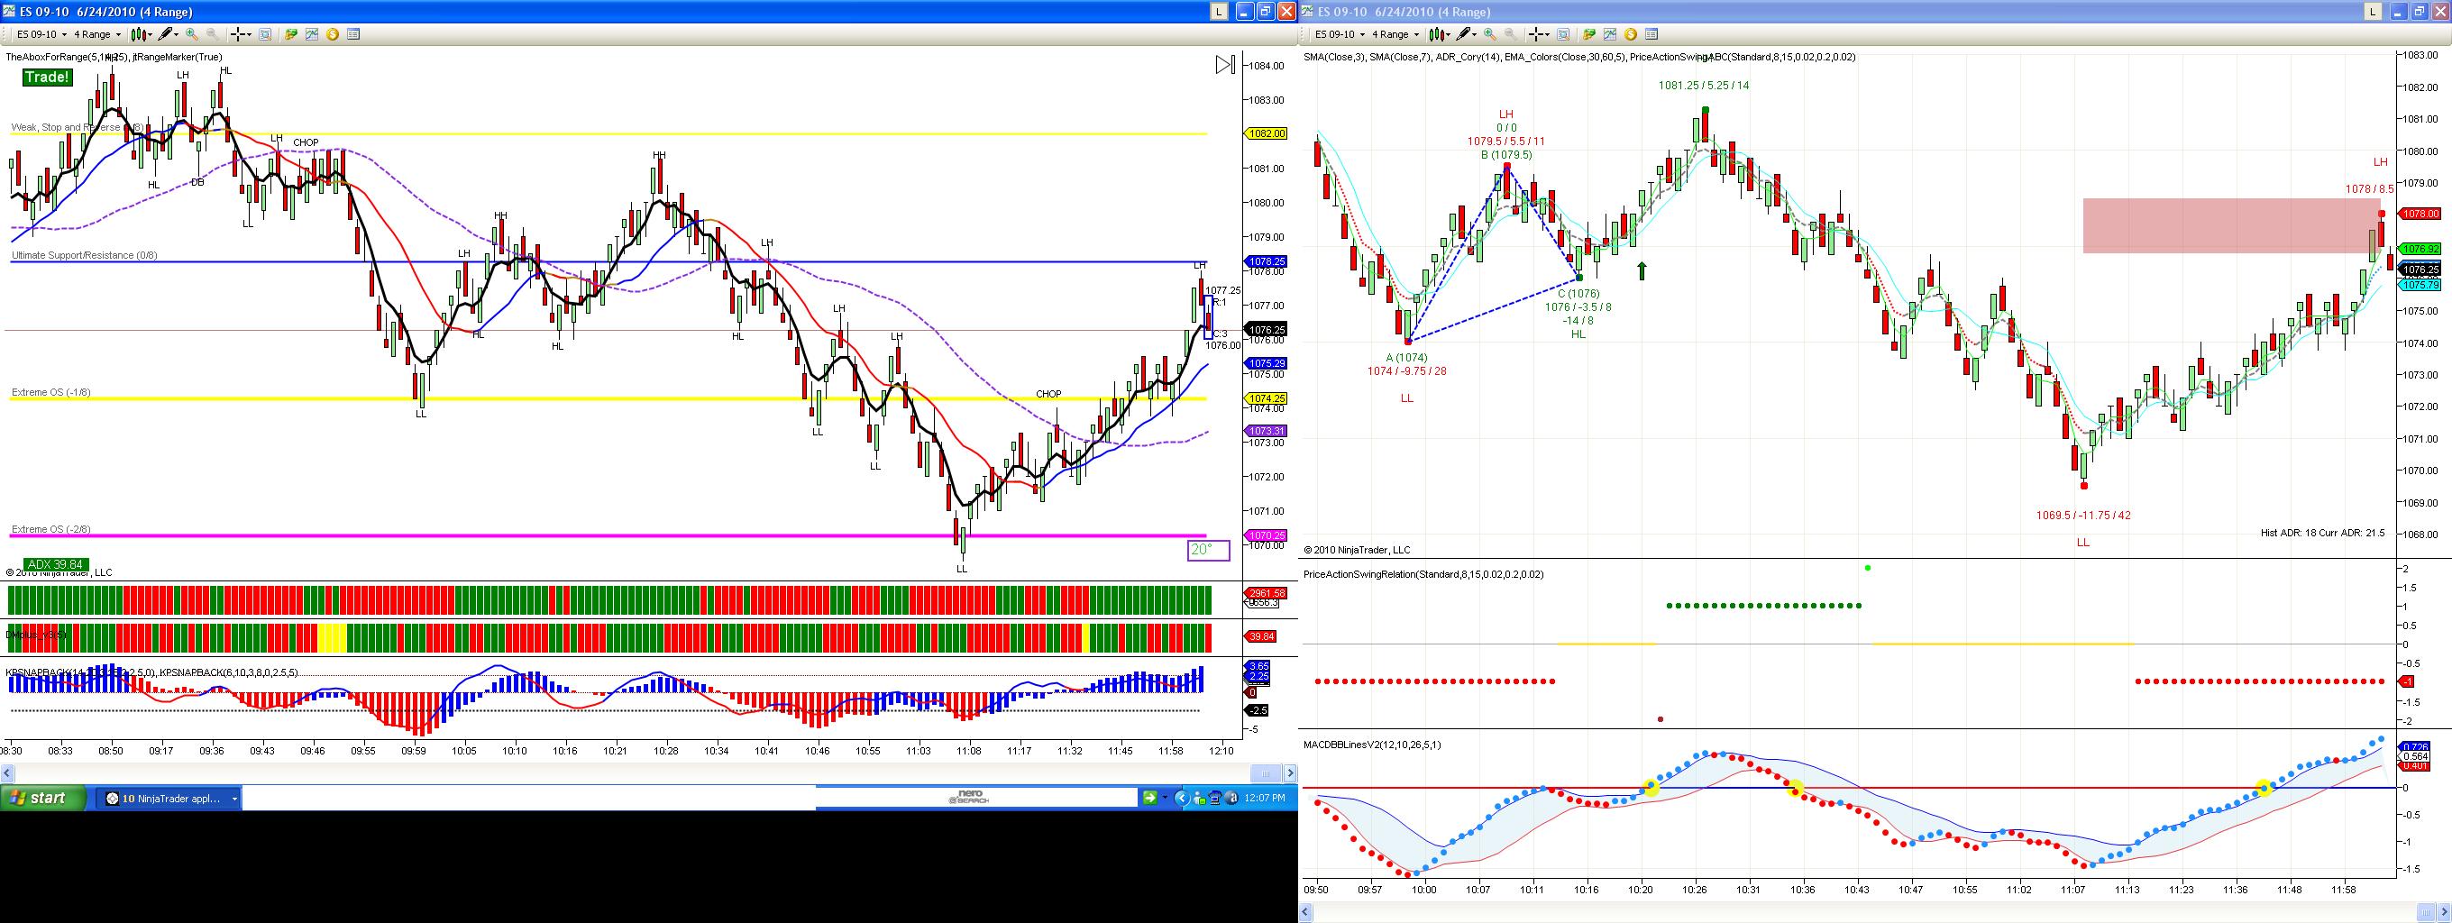2452x923 pixels.
Task: Jump to latest bar using the skip-to-end arrow
Action: pyautogui.click(x=1226, y=65)
